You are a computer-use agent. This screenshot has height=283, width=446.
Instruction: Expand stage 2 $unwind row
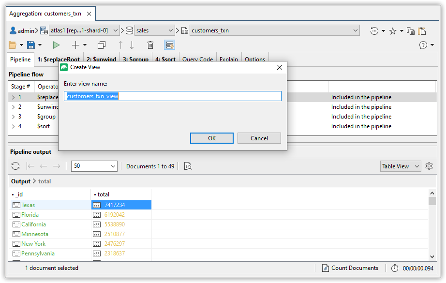(14, 107)
